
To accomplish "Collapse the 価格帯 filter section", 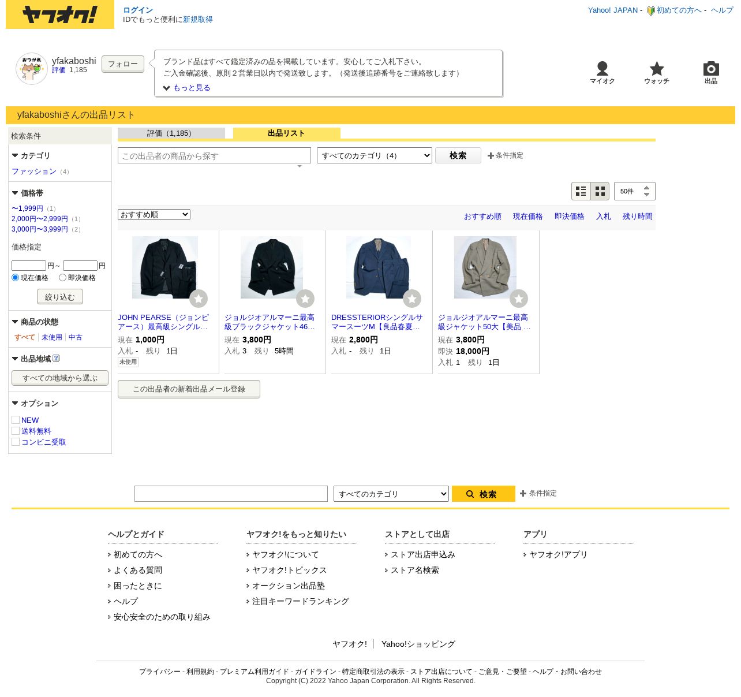I will (15, 193).
